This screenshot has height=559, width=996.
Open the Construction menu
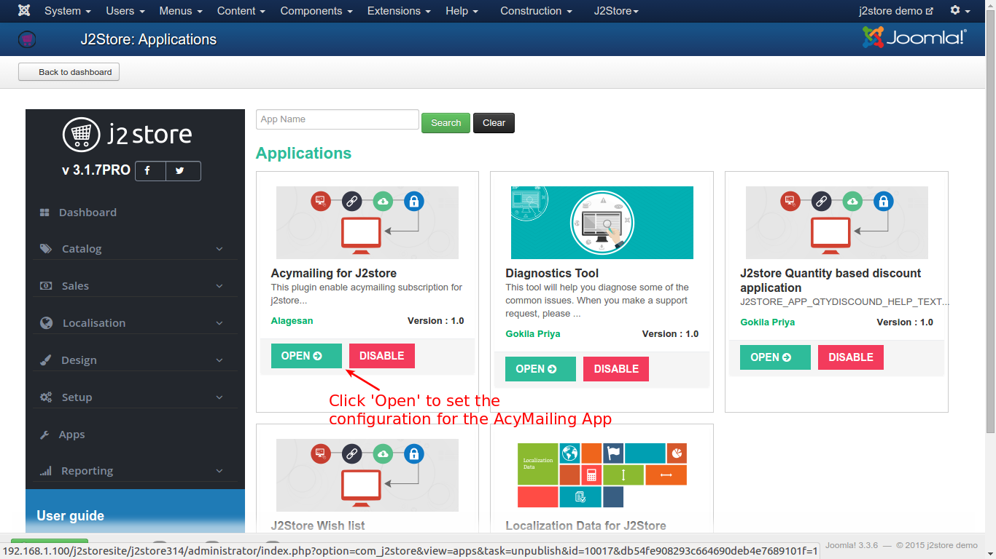point(536,11)
